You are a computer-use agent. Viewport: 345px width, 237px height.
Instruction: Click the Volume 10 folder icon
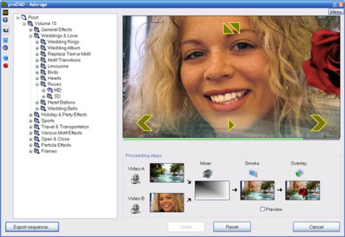pos(30,23)
